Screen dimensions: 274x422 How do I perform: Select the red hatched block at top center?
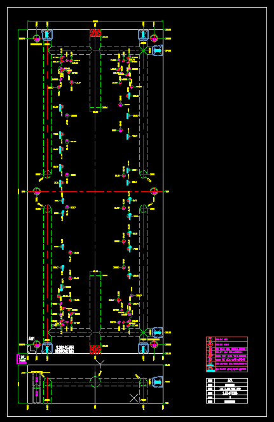[95, 33]
